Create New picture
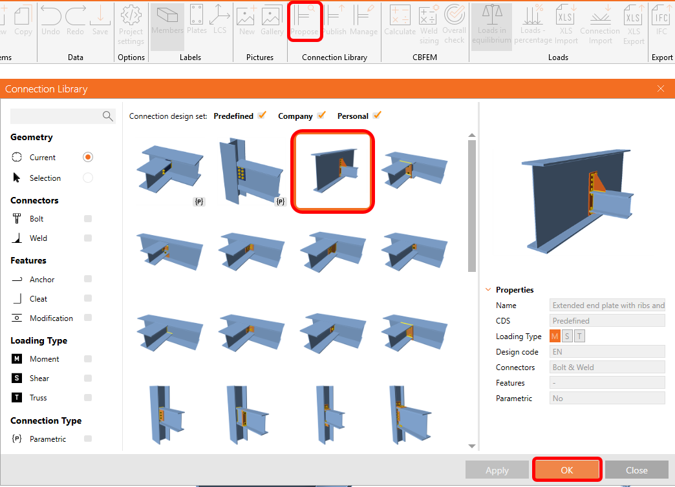The image size is (675, 487). (247, 20)
